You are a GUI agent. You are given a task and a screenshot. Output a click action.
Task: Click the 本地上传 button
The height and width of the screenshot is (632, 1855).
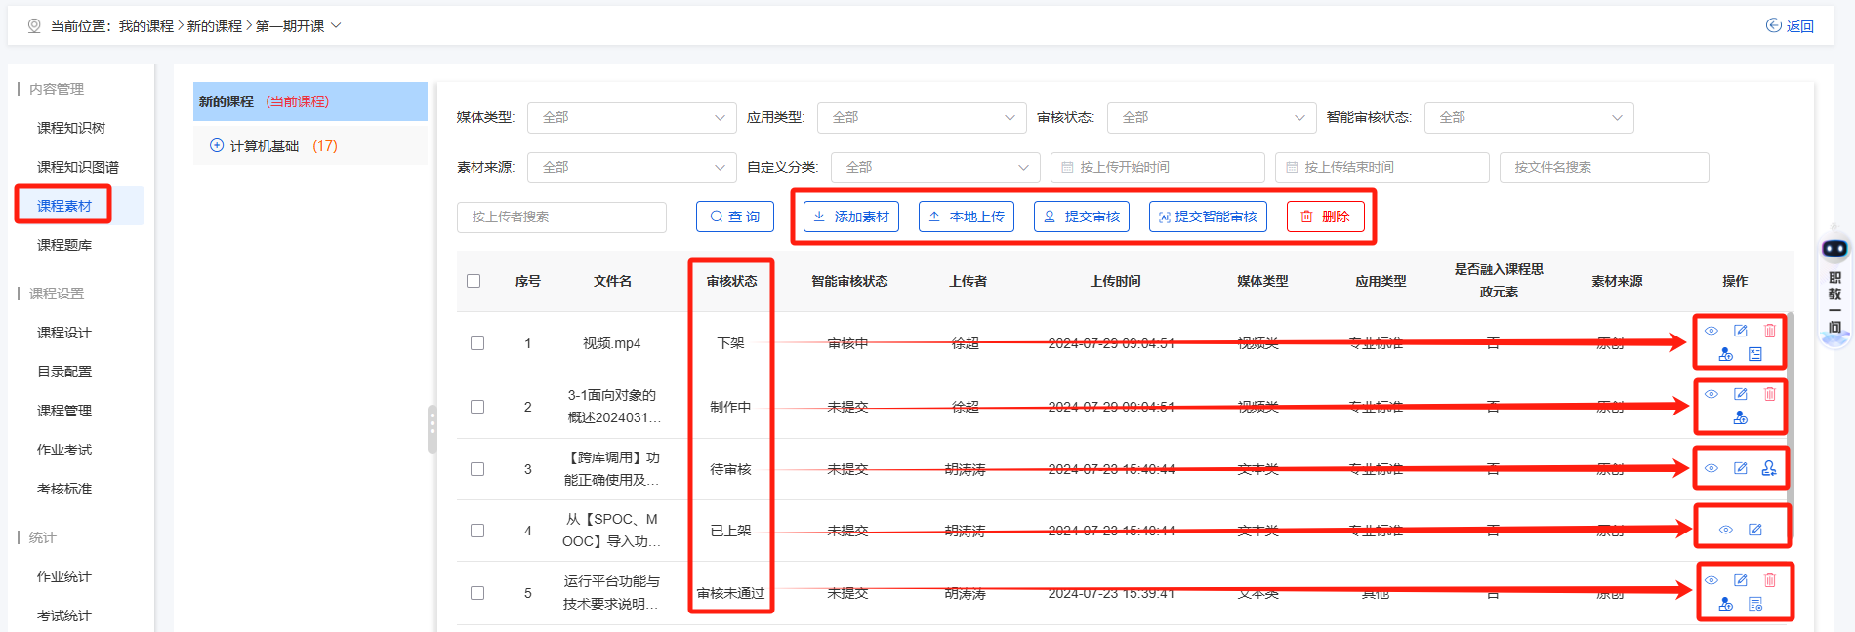click(x=967, y=217)
